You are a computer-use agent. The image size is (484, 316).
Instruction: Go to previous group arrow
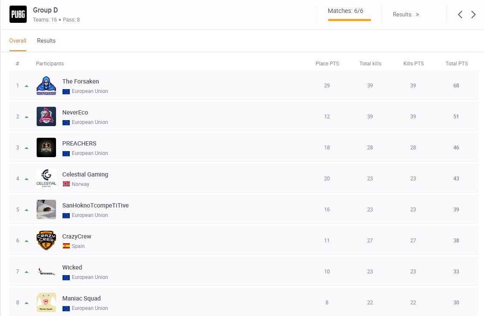pos(460,15)
